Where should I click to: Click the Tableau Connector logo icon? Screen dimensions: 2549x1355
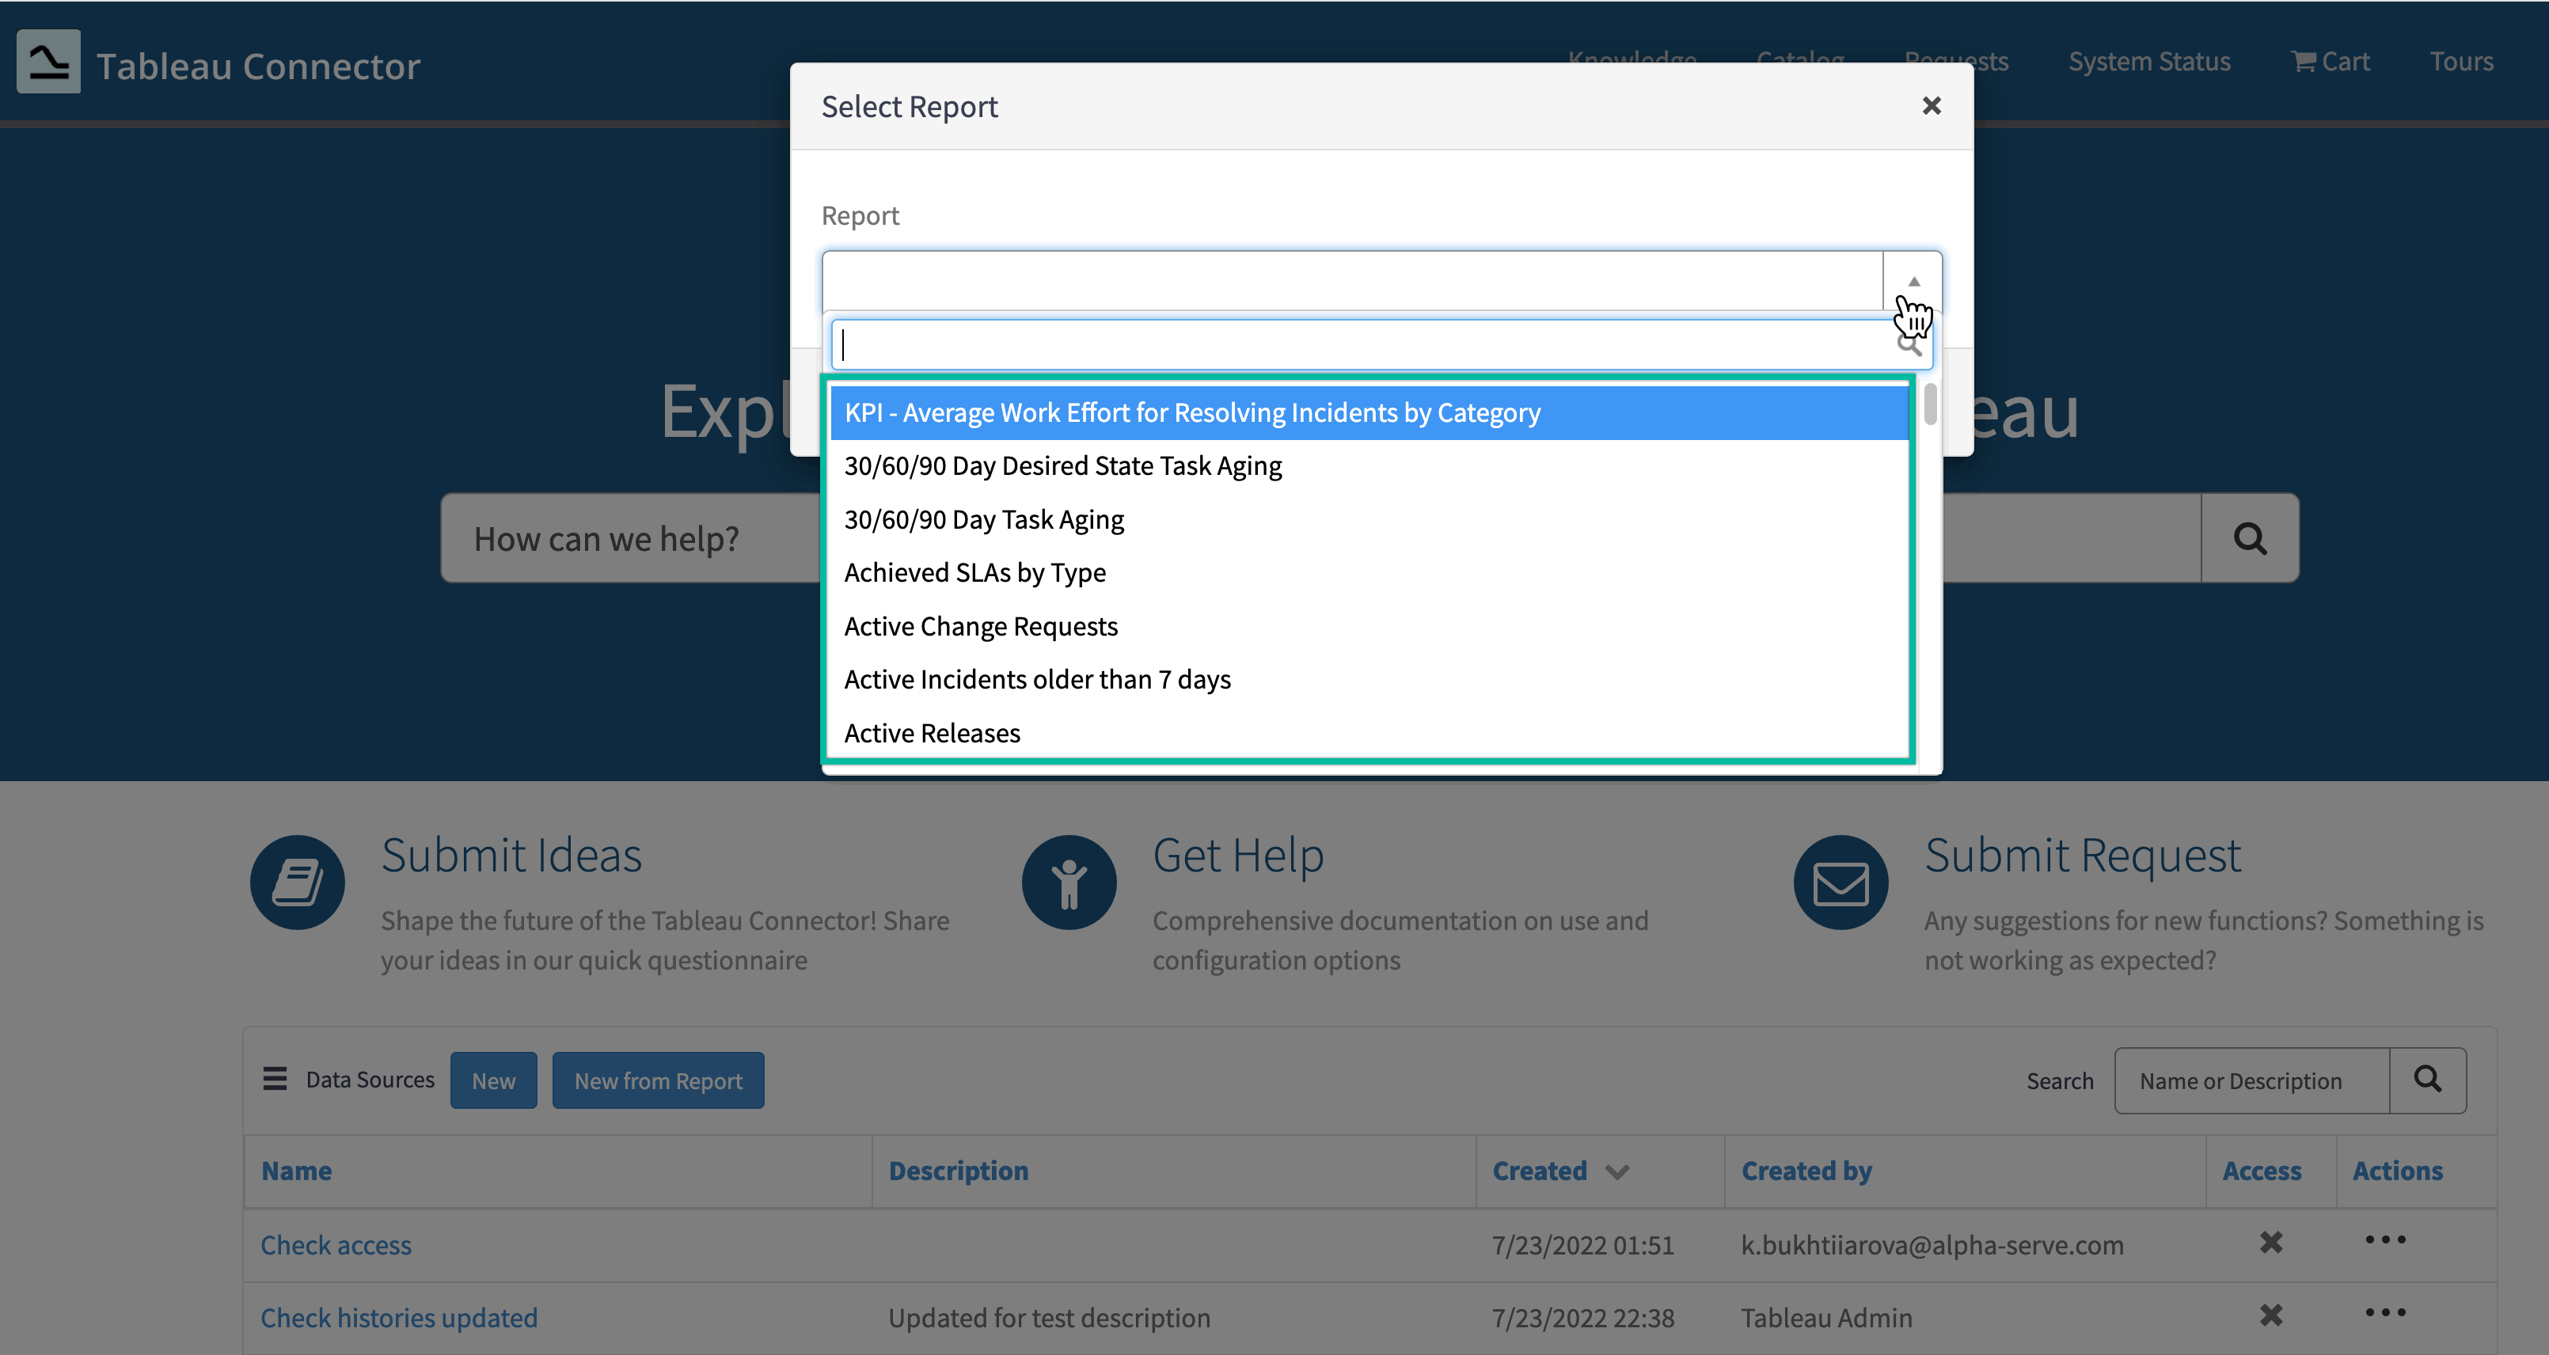[x=47, y=61]
